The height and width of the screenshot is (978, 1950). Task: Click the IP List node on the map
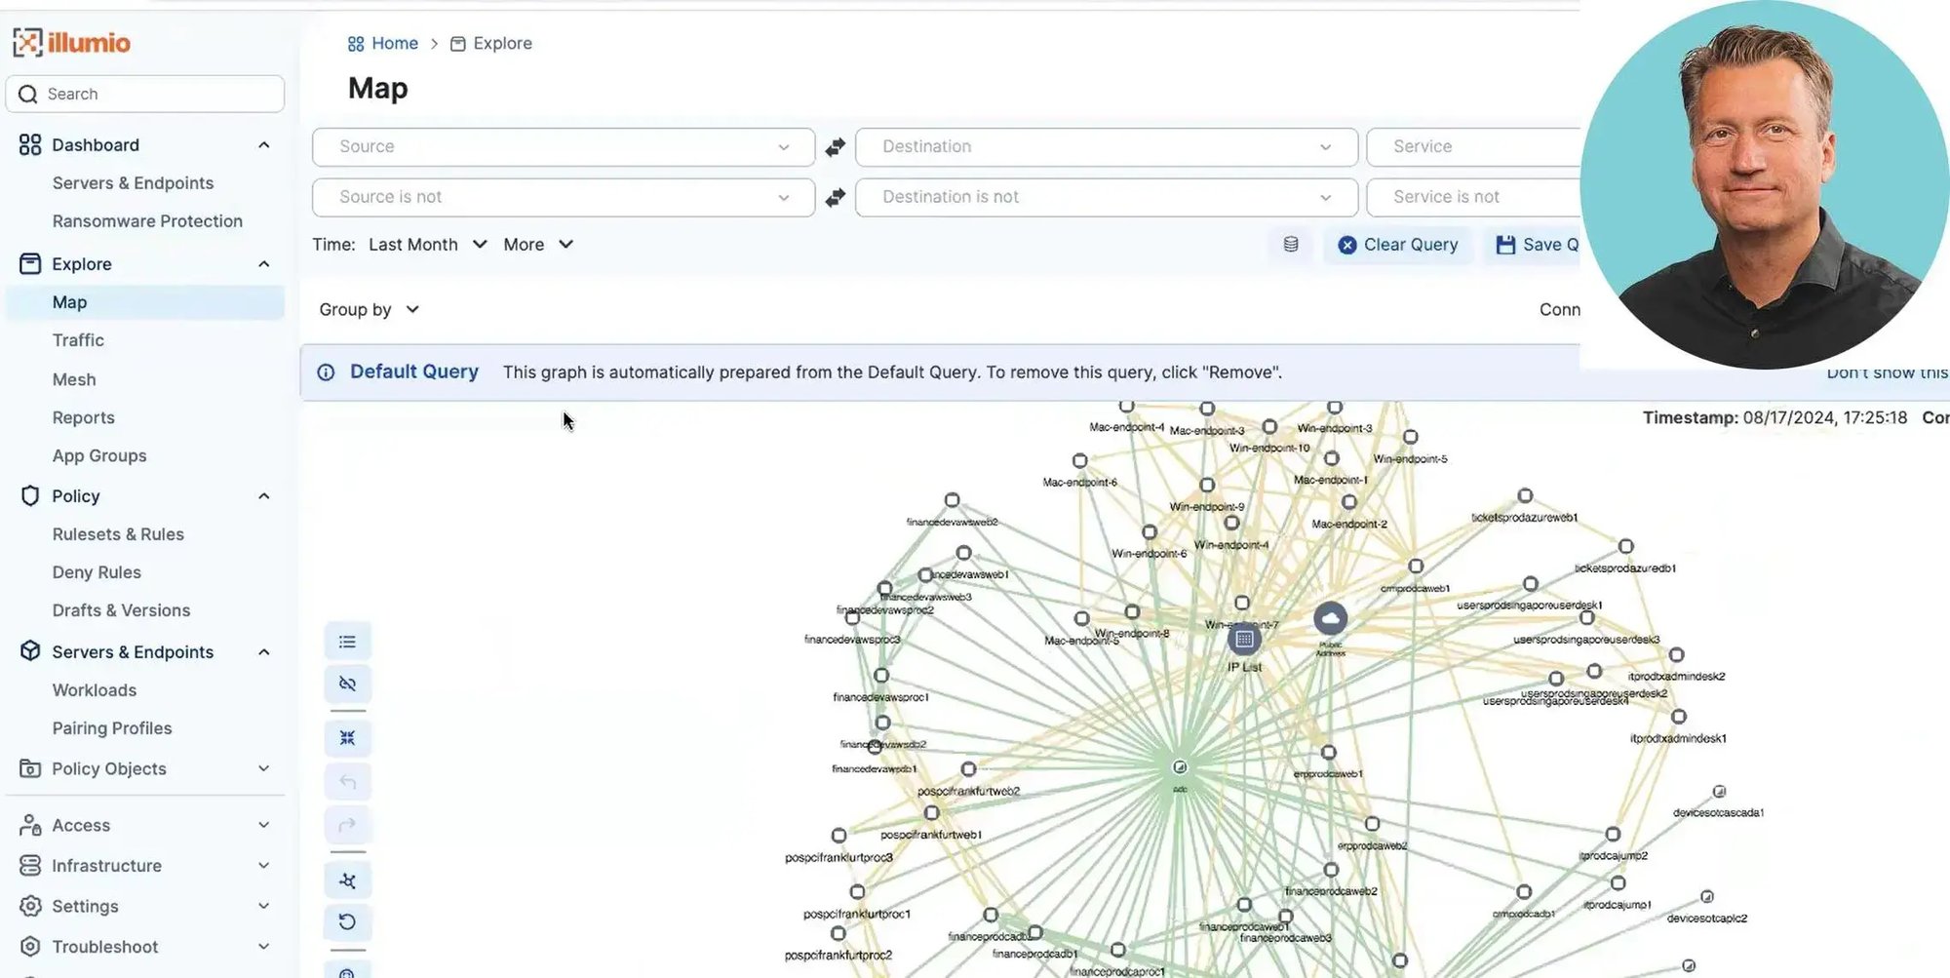point(1244,640)
